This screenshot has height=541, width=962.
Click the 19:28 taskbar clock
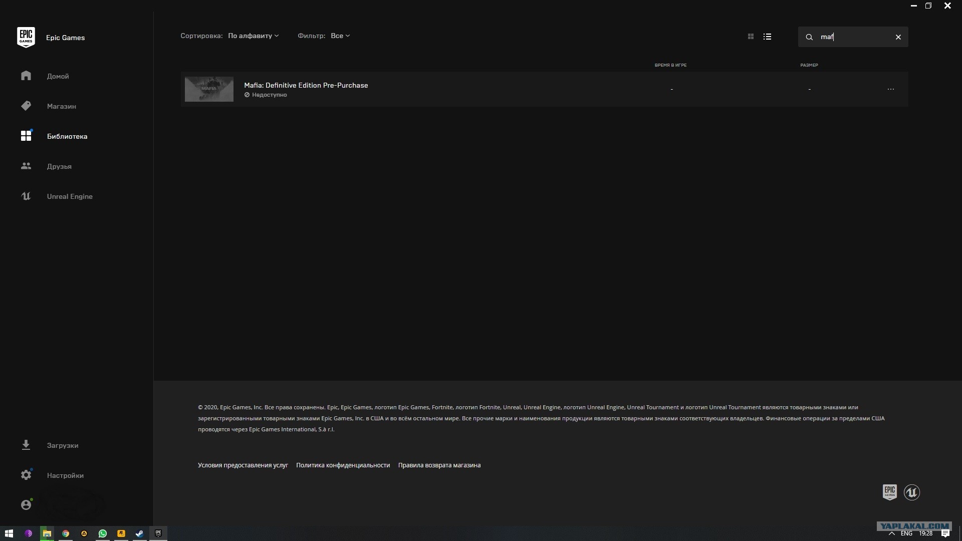click(925, 533)
